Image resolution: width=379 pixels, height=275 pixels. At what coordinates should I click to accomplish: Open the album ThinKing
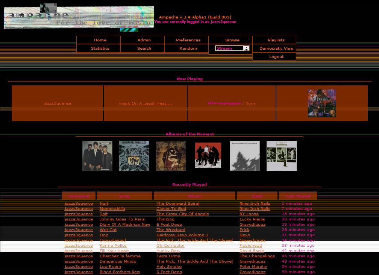coord(165,219)
